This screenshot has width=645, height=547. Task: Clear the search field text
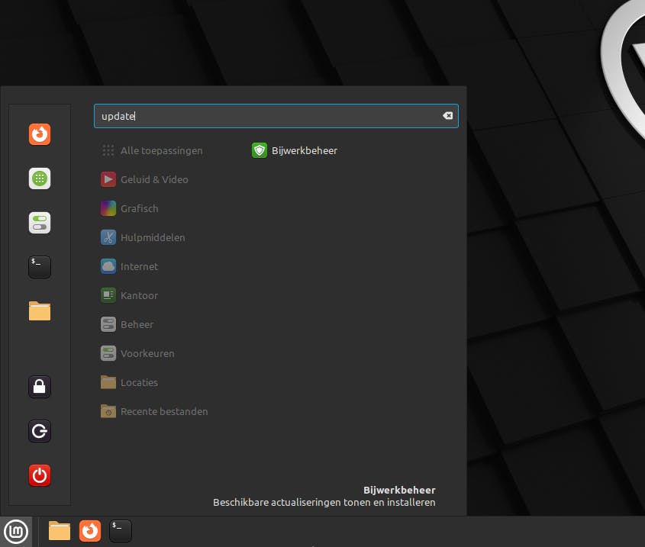pyautogui.click(x=447, y=116)
